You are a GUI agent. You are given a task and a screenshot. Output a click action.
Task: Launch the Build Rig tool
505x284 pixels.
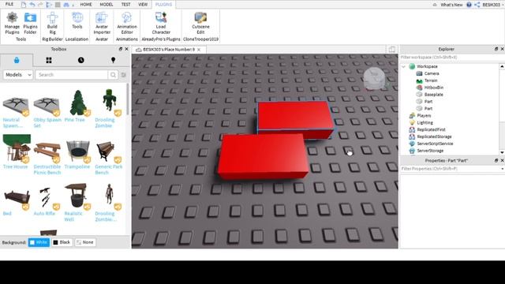tap(52, 23)
